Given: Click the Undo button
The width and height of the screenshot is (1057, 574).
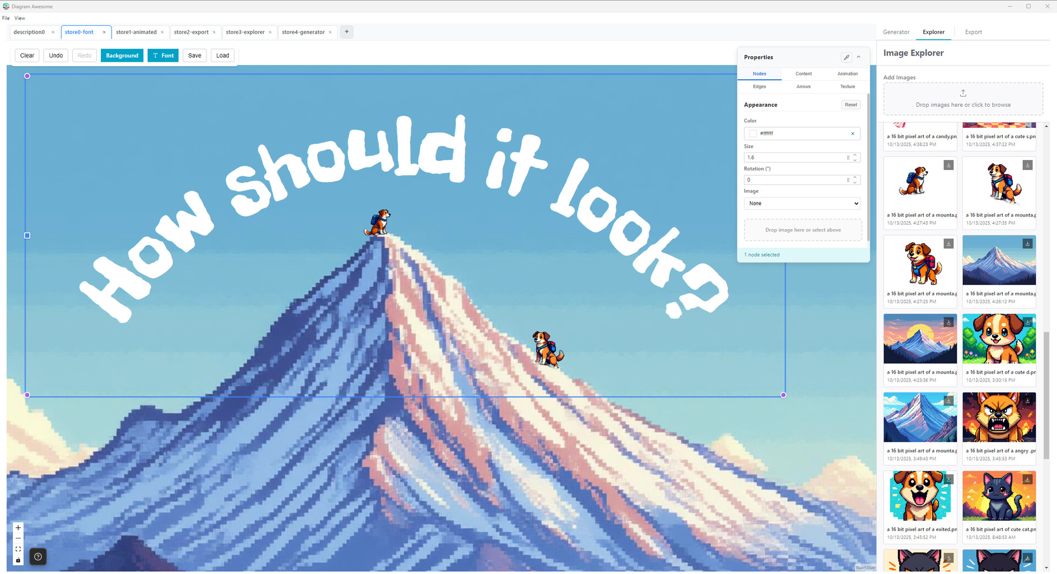Looking at the screenshot, I should tap(56, 56).
